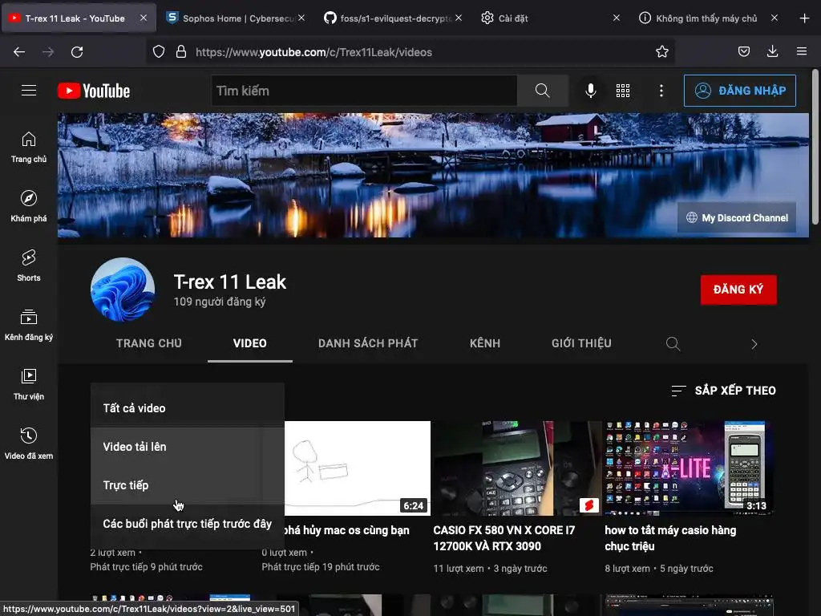Viewport: 821px width, 616px height.
Task: Open how to tắt máy casio title
Action: tap(670, 538)
